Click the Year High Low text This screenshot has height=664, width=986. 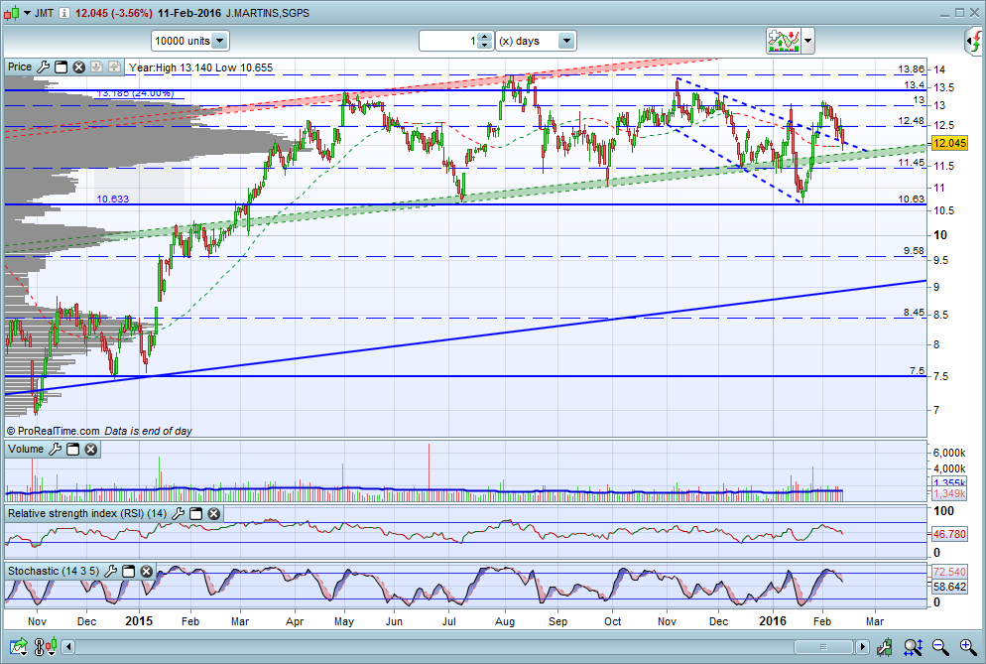click(x=200, y=67)
